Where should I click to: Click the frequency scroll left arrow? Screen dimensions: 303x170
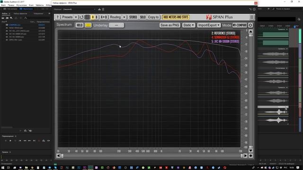[x=58, y=155]
